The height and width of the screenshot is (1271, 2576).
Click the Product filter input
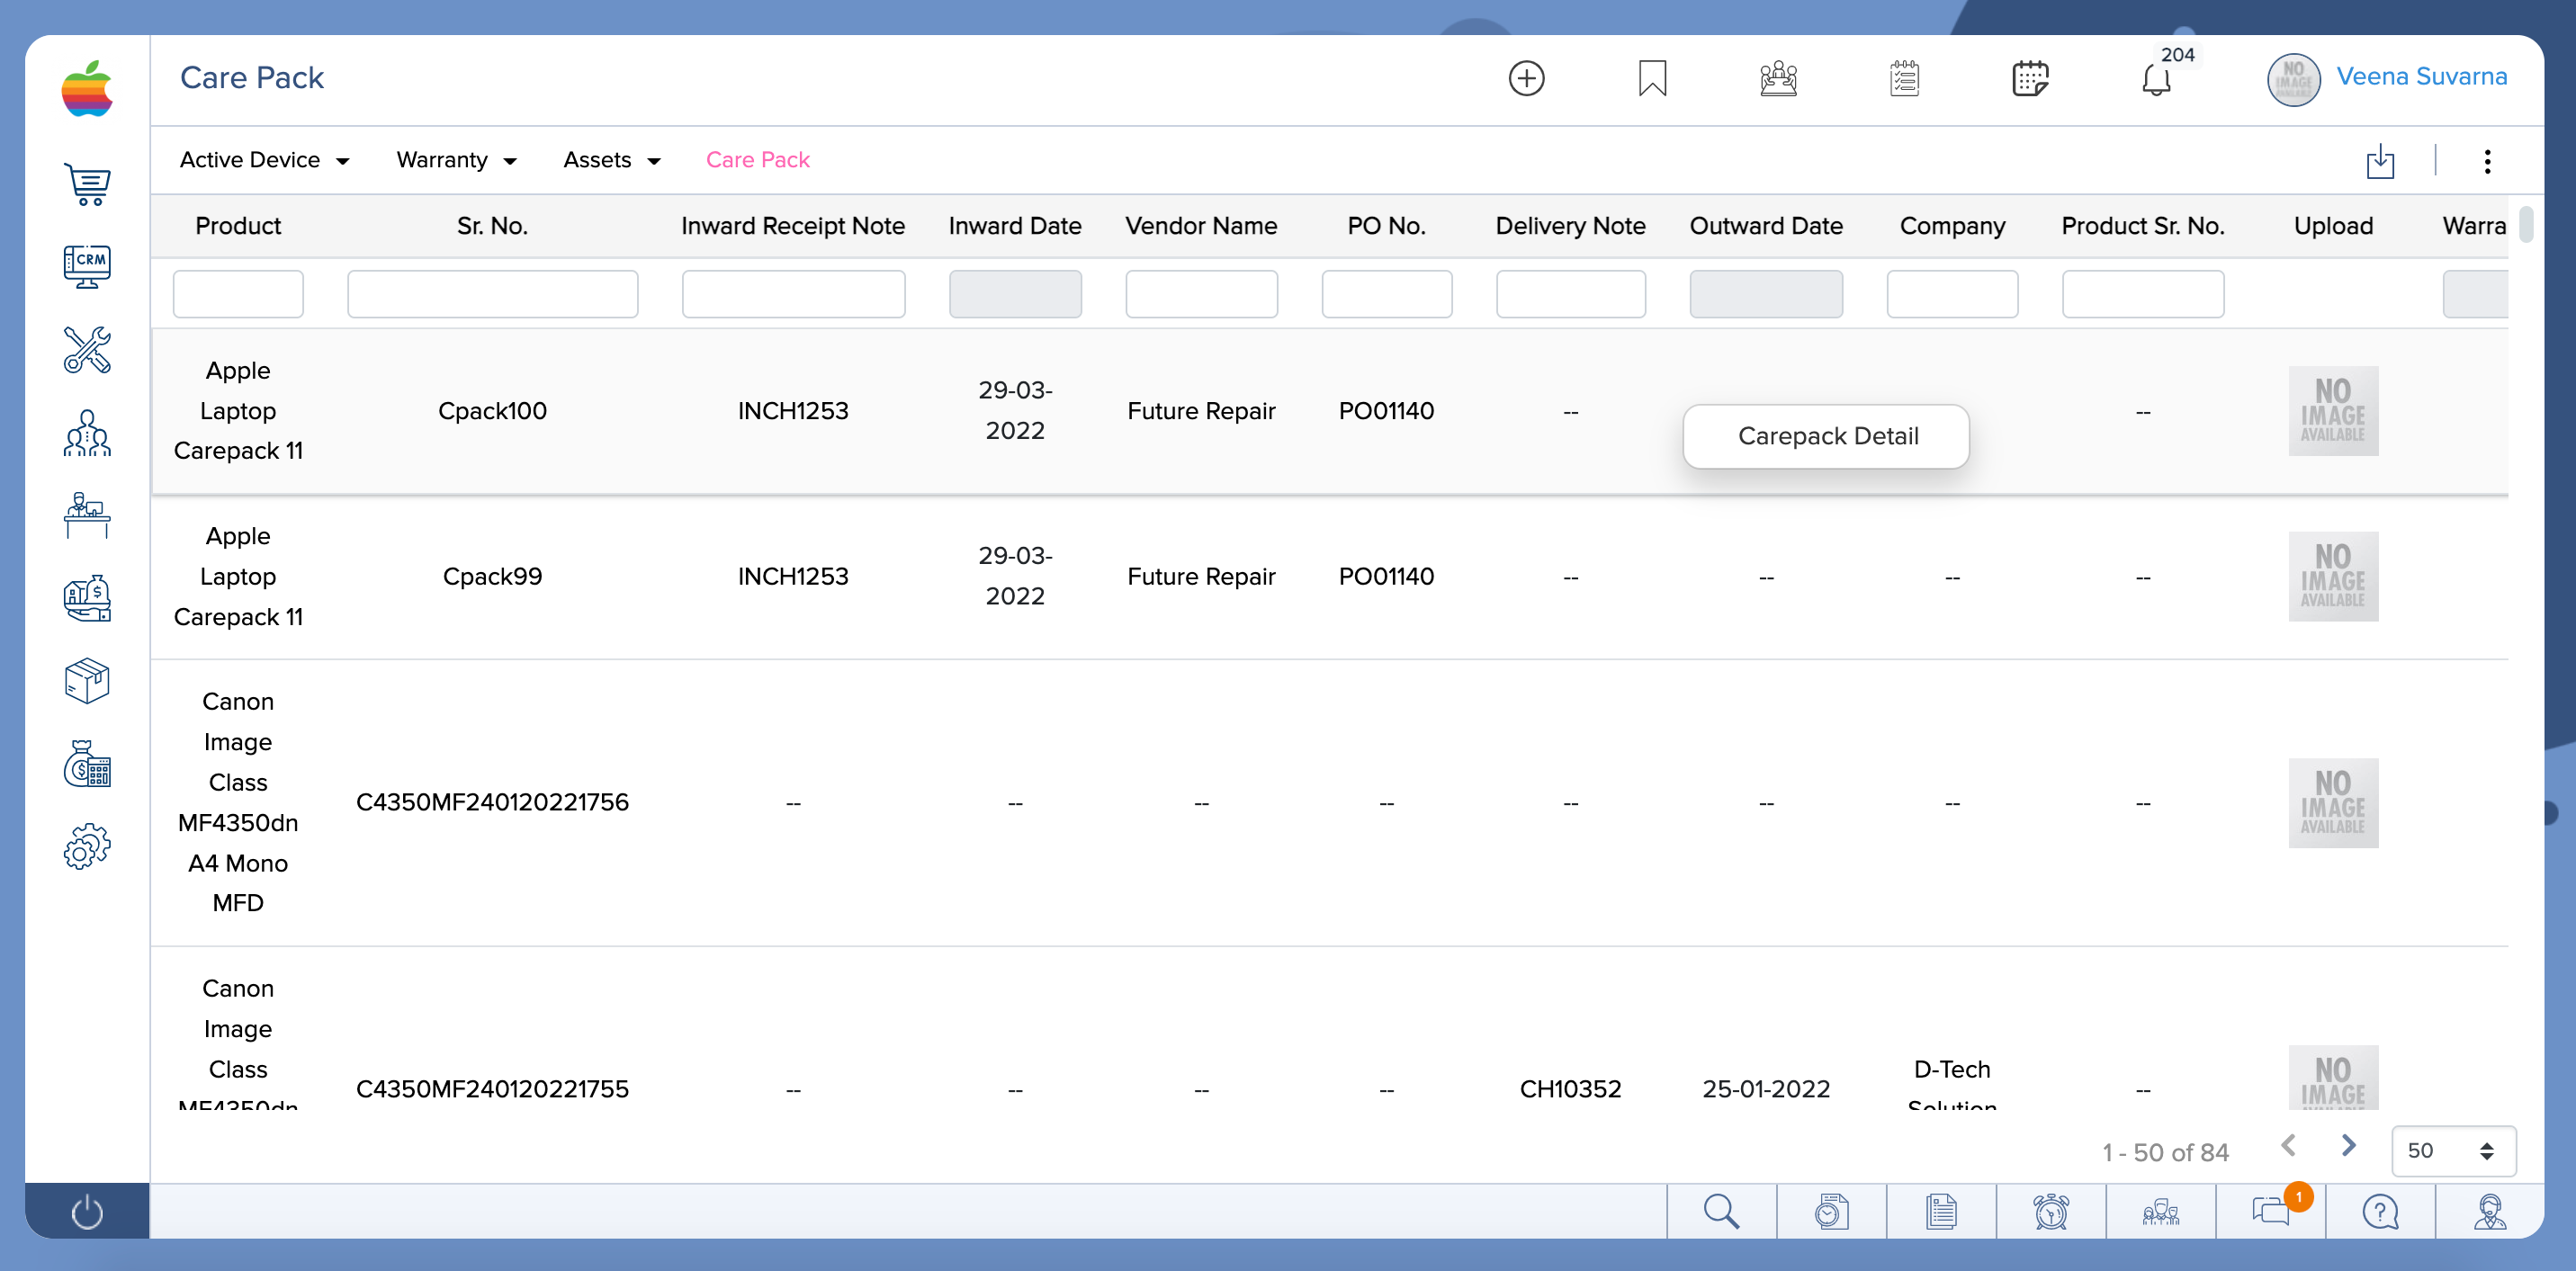(238, 294)
